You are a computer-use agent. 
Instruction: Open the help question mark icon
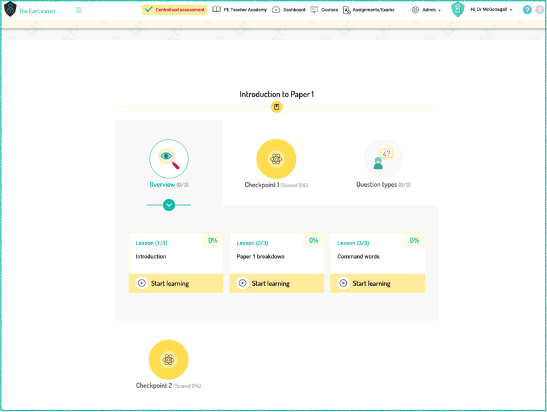click(527, 10)
